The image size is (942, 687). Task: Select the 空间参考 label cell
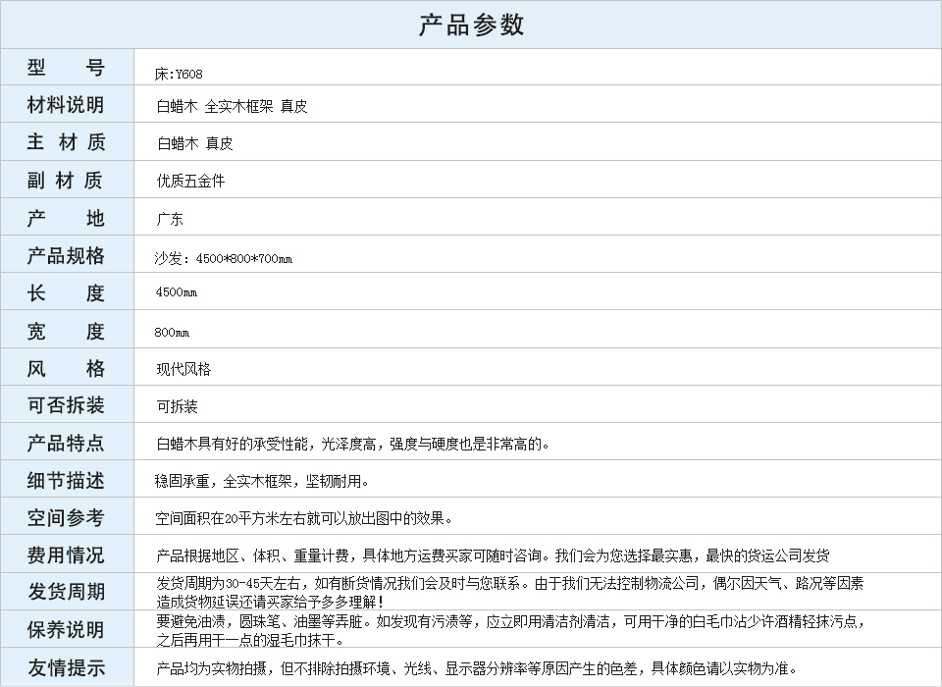coord(67,517)
